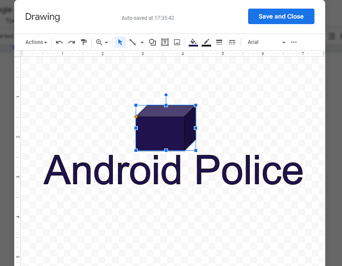This screenshot has width=342, height=266.
Task: Click the Save and Close button
Action: point(281,16)
